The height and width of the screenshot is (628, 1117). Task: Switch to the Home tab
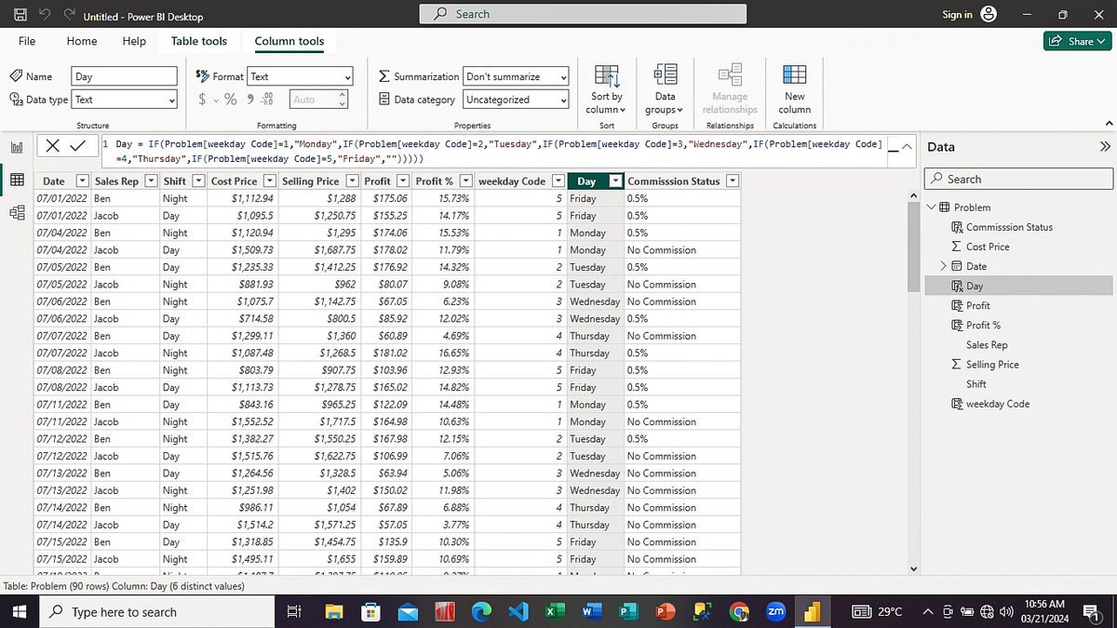82,41
